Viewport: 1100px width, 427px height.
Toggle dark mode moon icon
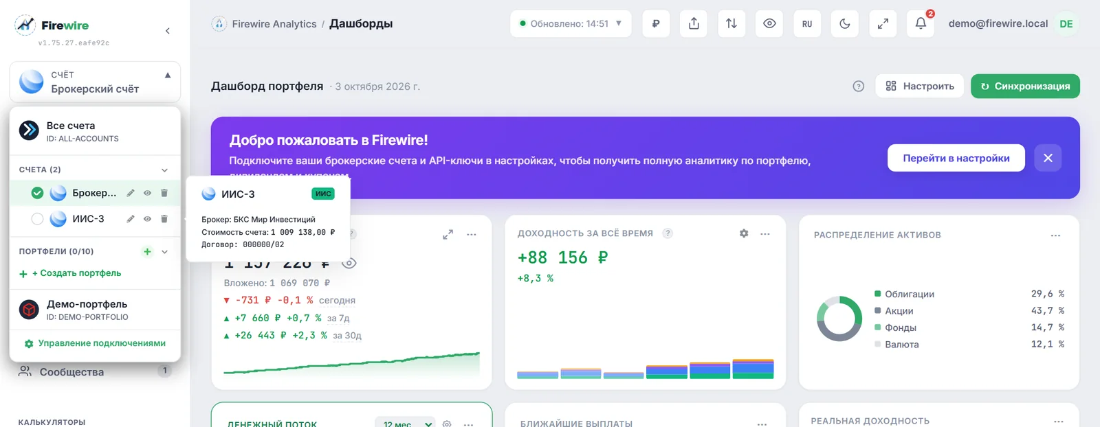point(845,24)
